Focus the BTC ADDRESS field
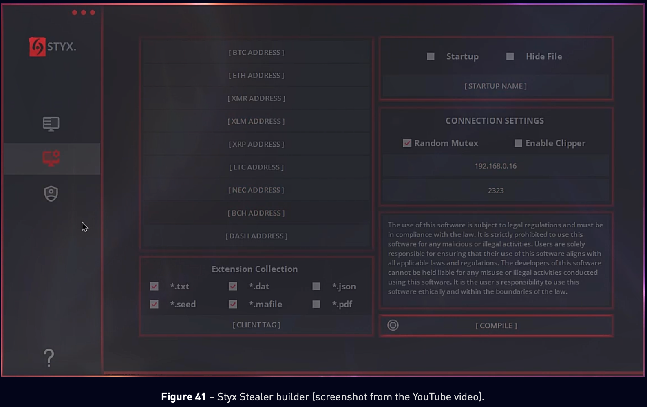647x407 pixels. [256, 52]
